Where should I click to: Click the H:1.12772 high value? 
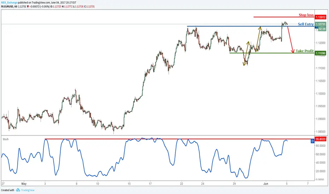point(67,6)
